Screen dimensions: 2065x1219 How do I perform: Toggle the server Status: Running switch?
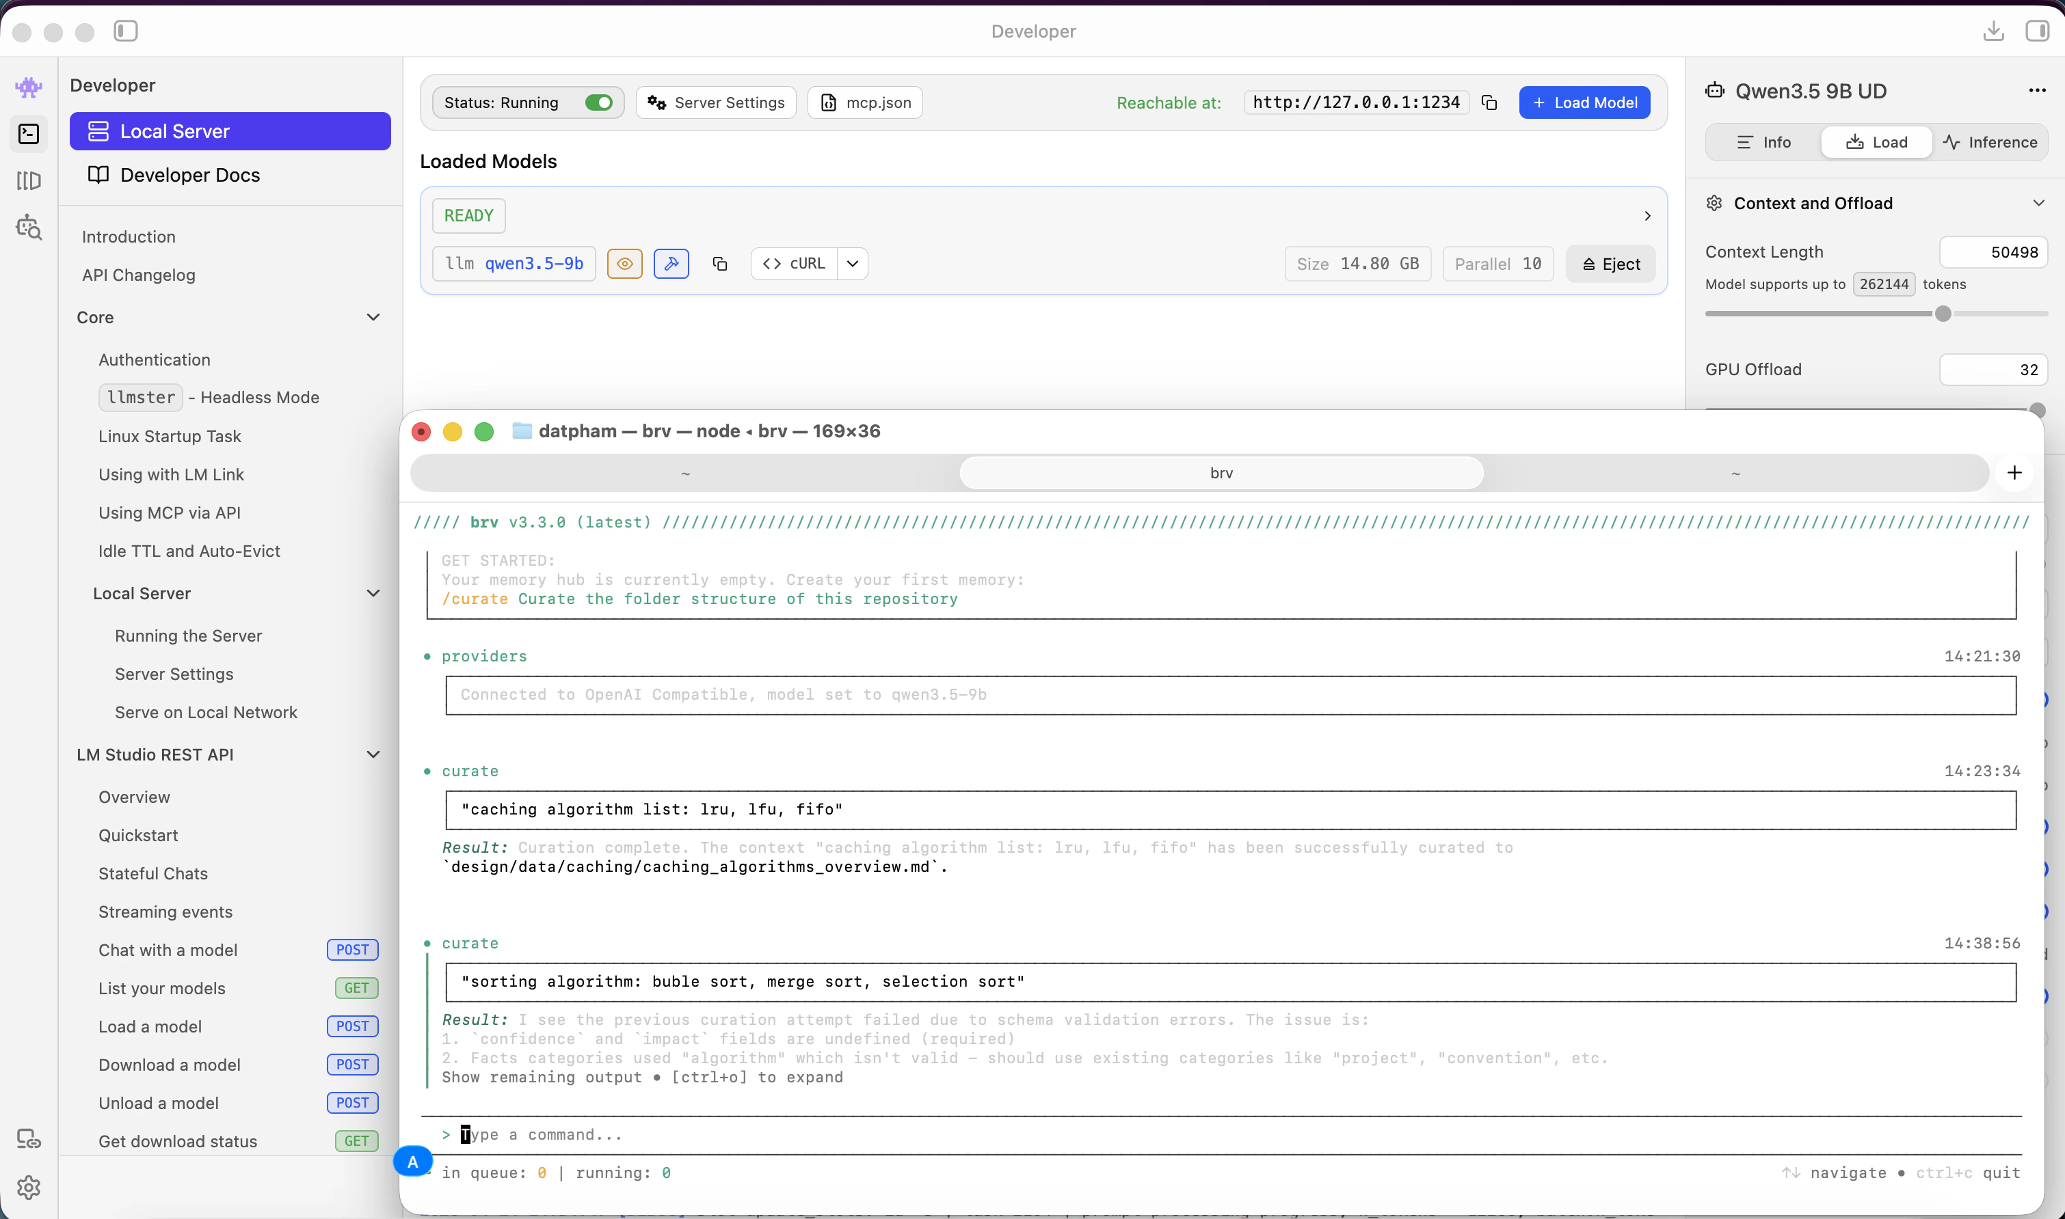(598, 102)
